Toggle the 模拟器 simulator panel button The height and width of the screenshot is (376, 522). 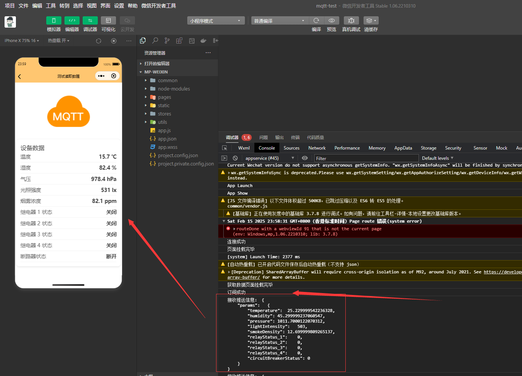pyautogui.click(x=53, y=20)
